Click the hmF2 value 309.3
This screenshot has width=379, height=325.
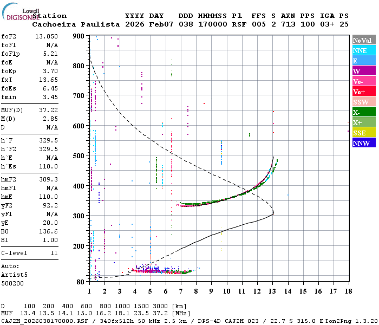click(48, 179)
